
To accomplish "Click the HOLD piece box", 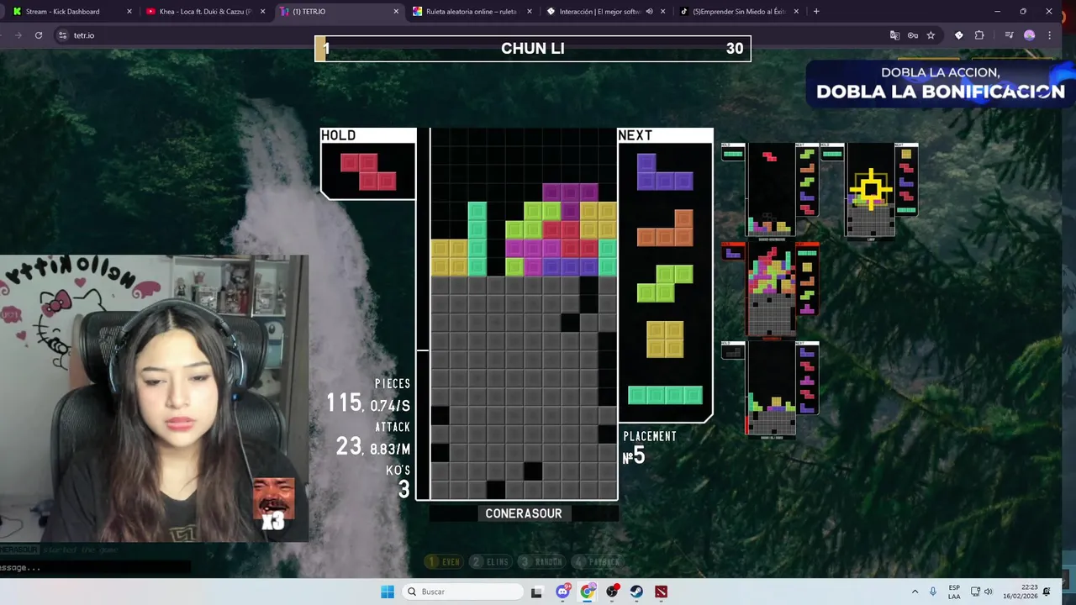I will click(x=368, y=164).
